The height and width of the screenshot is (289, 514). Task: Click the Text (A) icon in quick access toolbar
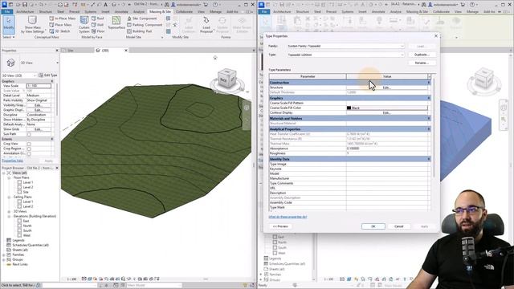coord(105,5)
